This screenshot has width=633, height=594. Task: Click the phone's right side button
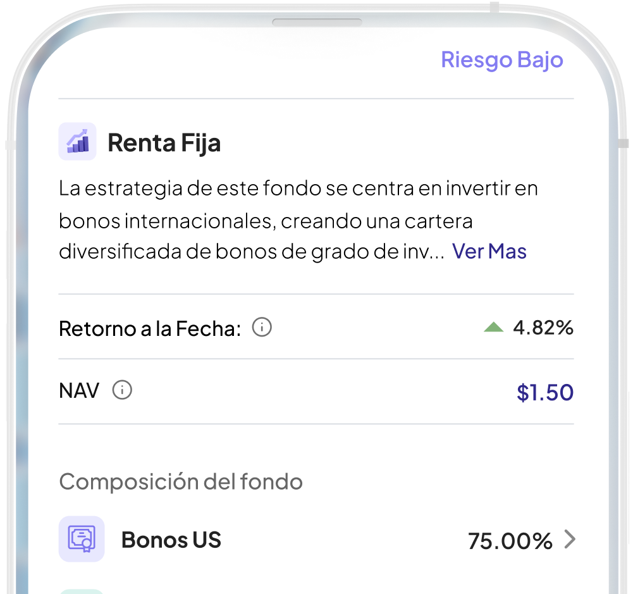[x=624, y=144]
